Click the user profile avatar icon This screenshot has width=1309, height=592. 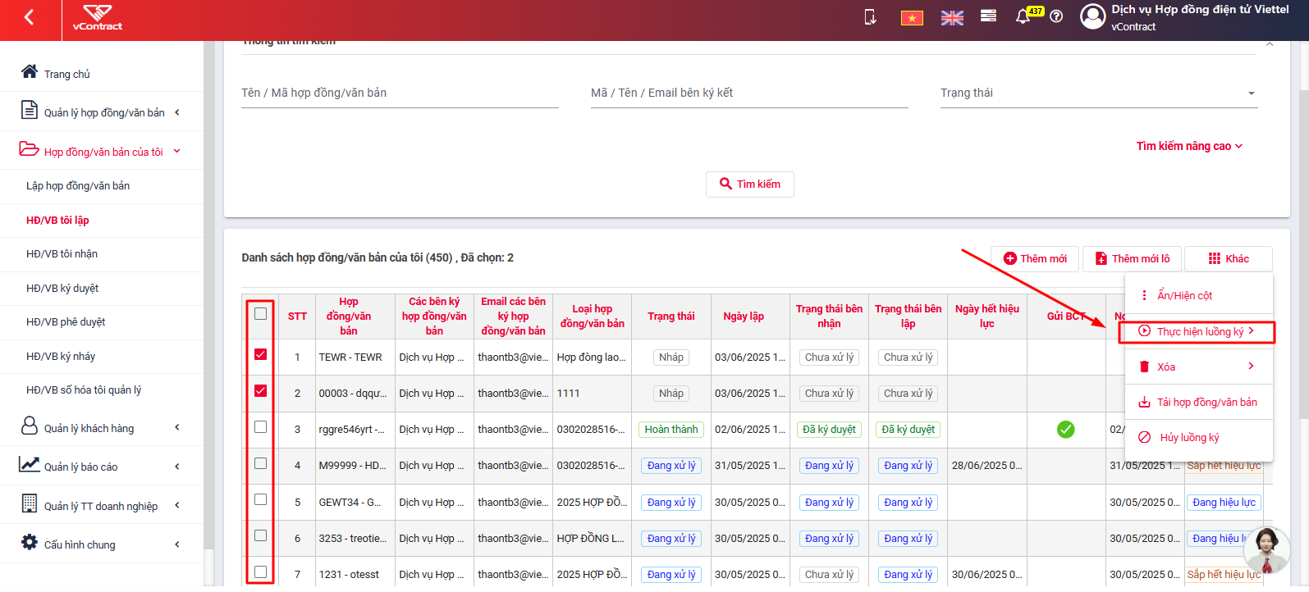pos(1092,16)
